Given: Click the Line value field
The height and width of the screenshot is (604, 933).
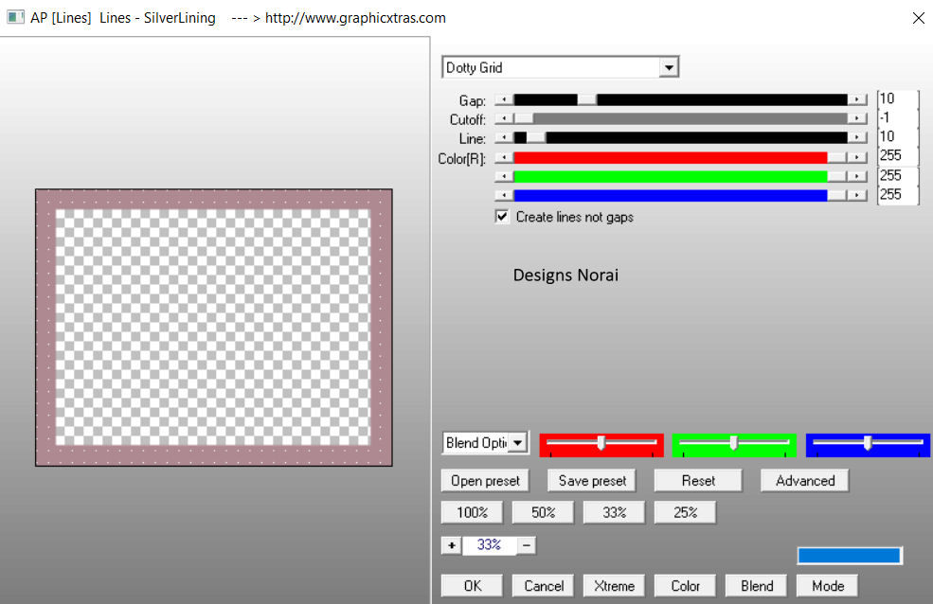Looking at the screenshot, I should pos(898,137).
